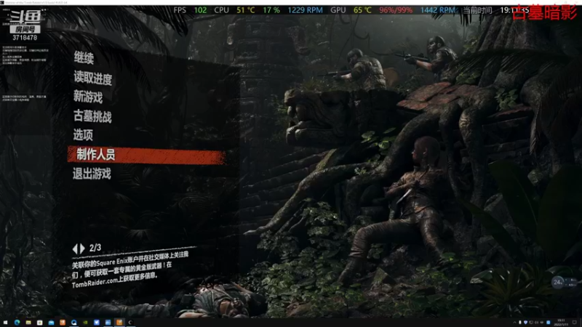Open the blue Q browser taskbar icon
The height and width of the screenshot is (327, 582).
[x=74, y=323]
